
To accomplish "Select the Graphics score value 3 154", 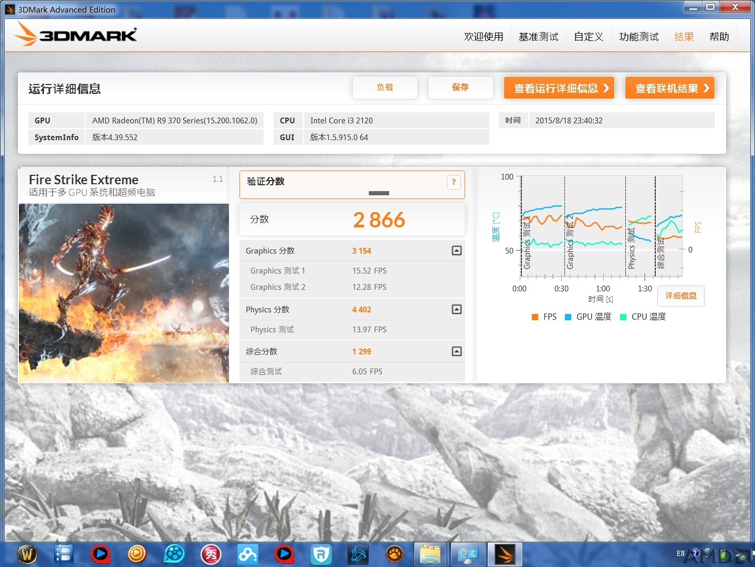I will pos(362,251).
